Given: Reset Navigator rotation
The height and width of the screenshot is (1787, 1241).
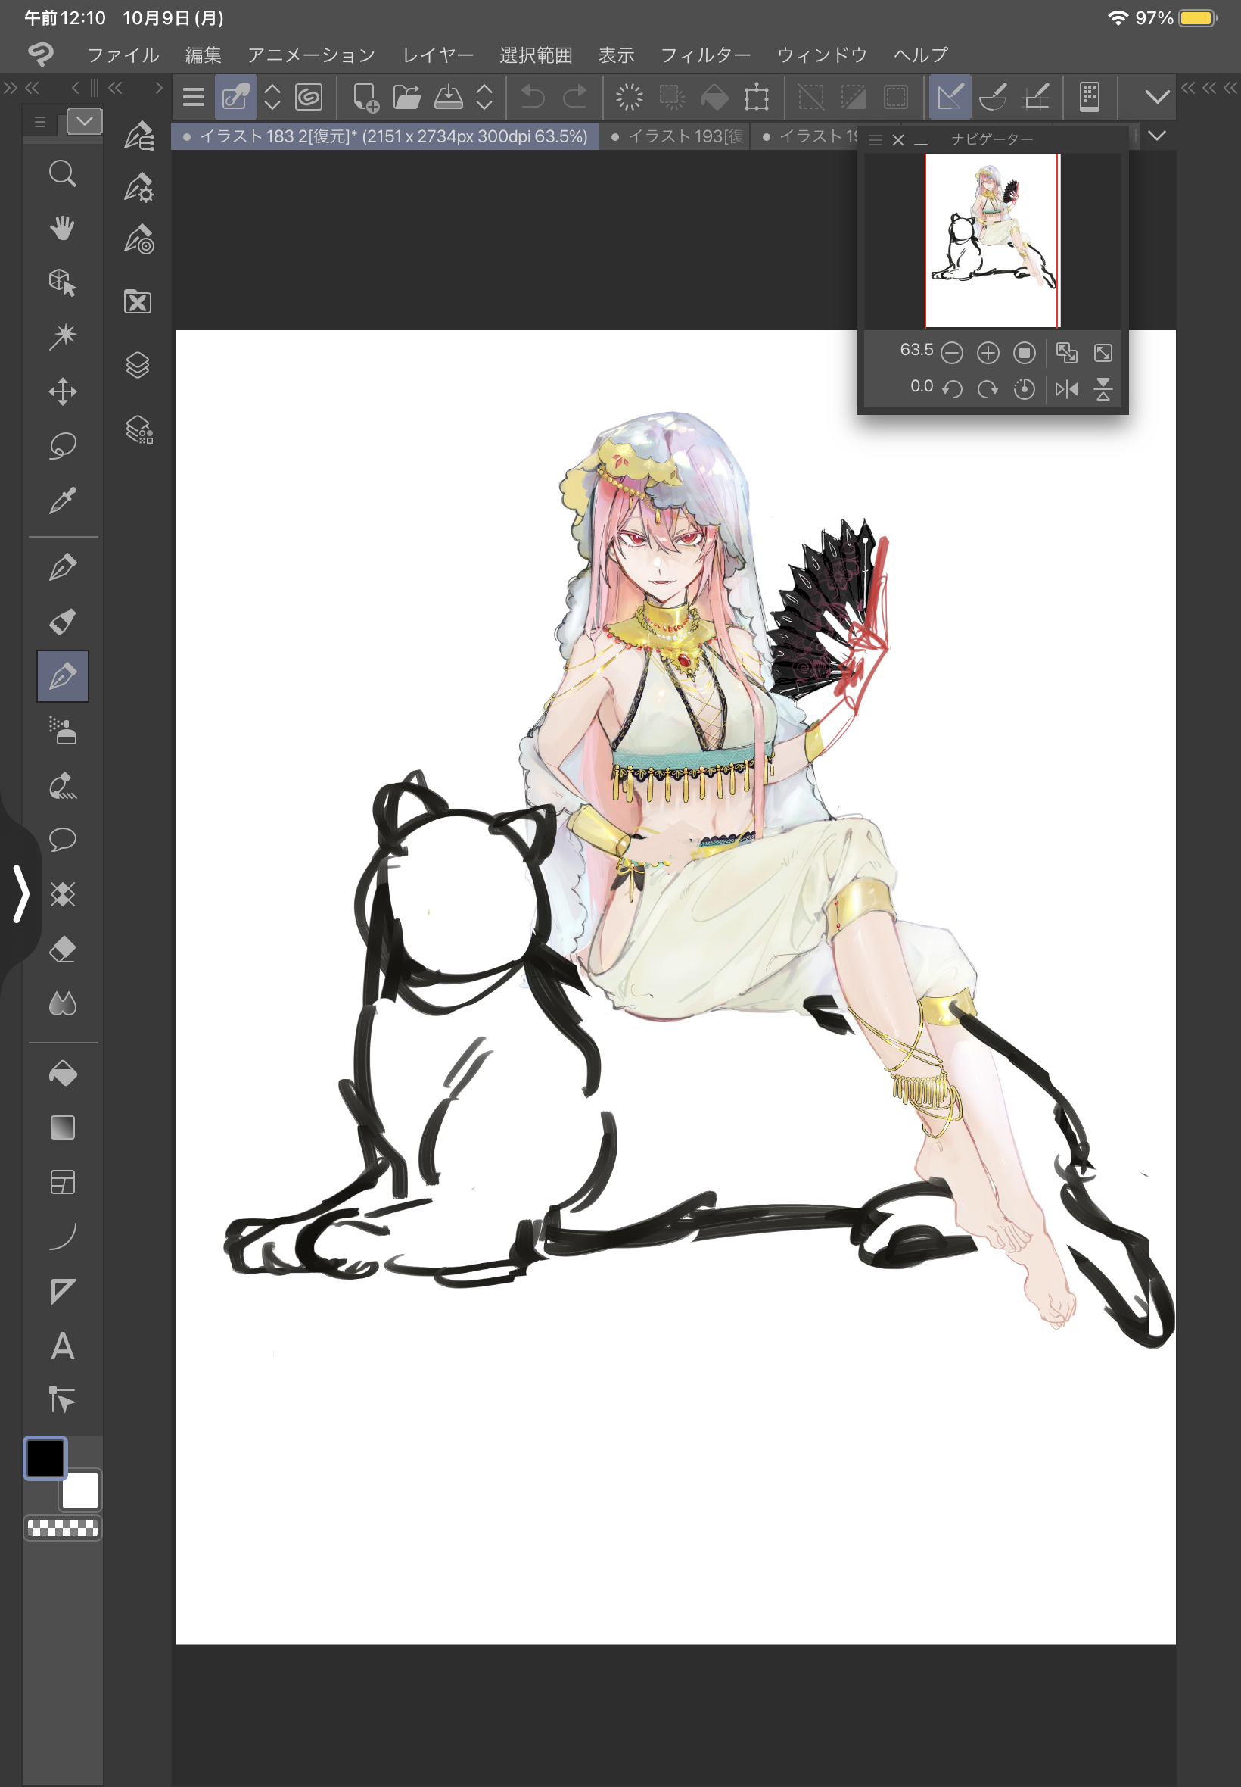Looking at the screenshot, I should pos(1024,388).
